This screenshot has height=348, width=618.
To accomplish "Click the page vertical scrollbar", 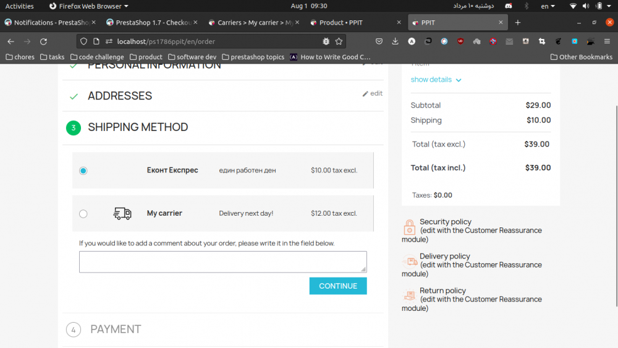I will click(x=616, y=205).
